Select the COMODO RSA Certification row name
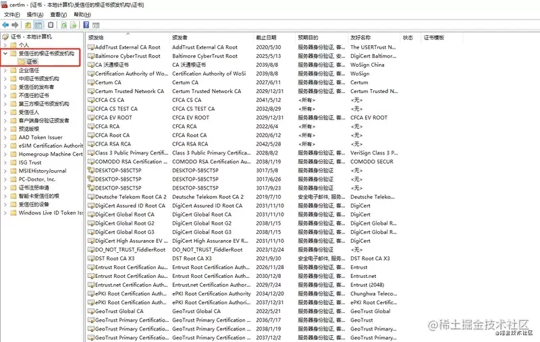The height and width of the screenshot is (342, 540). tap(131, 162)
